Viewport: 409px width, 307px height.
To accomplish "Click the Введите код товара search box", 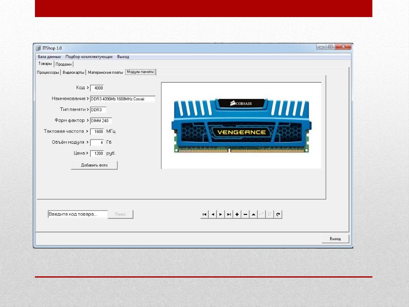I will pos(78,214).
